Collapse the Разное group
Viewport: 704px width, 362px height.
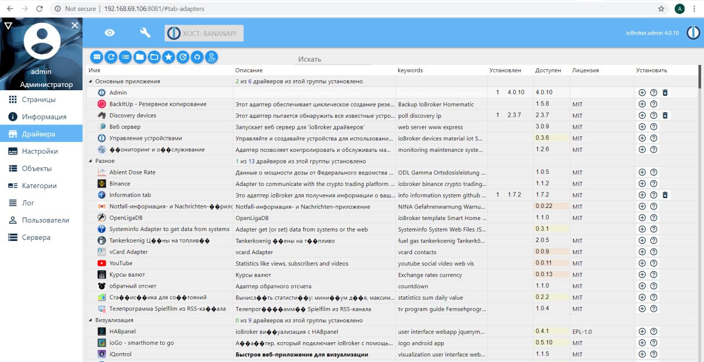point(91,161)
